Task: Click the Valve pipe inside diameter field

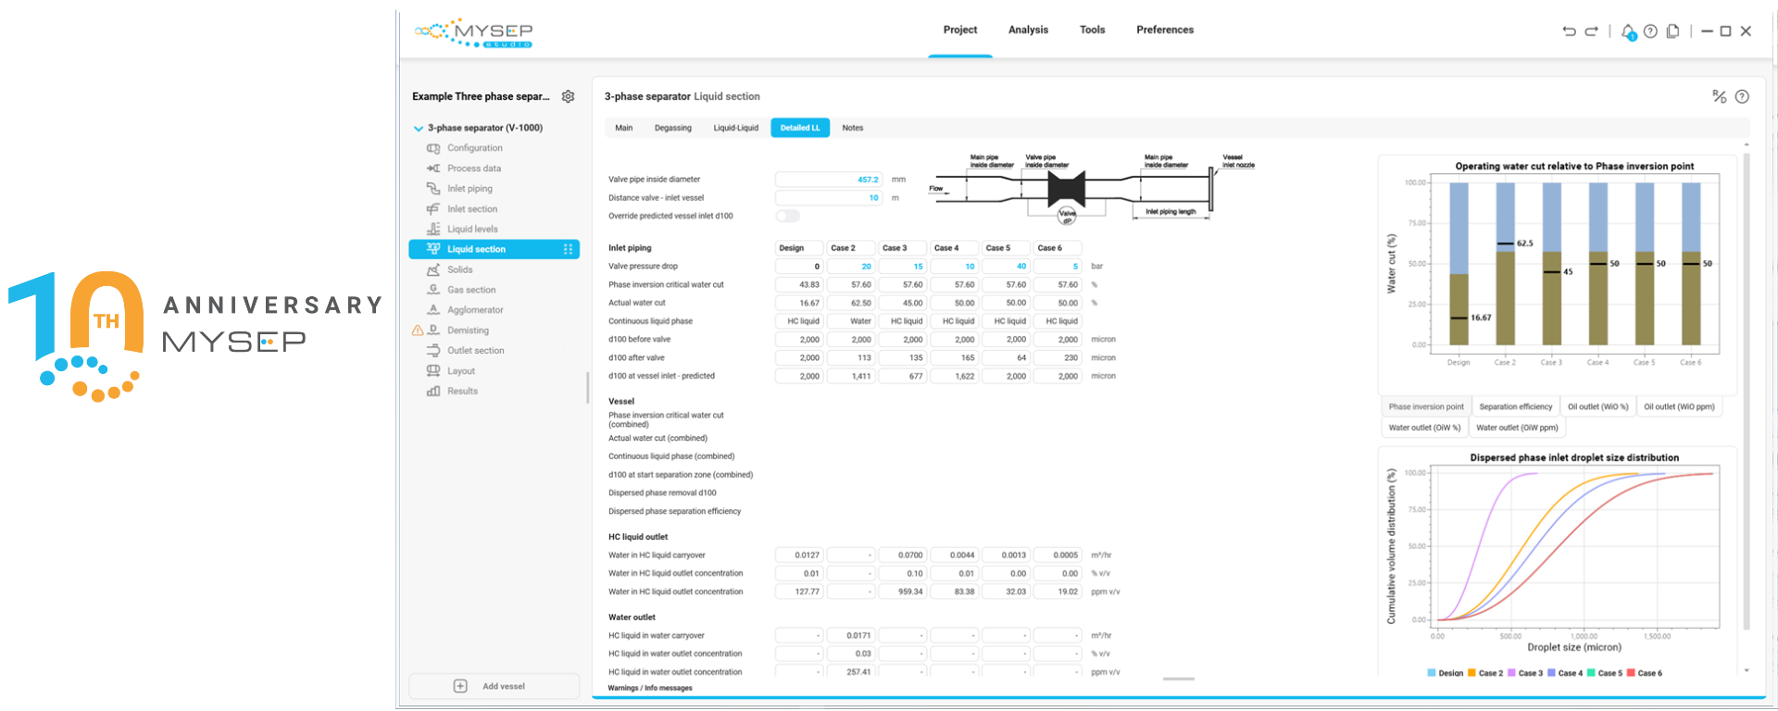Action: click(x=829, y=180)
